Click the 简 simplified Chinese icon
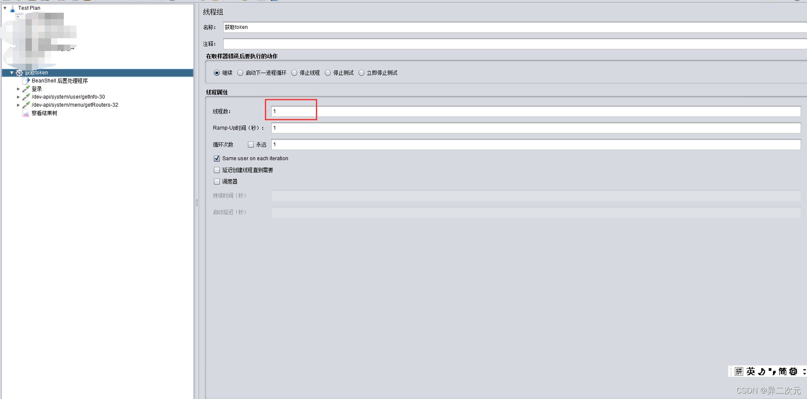This screenshot has height=399, width=807. tap(783, 371)
